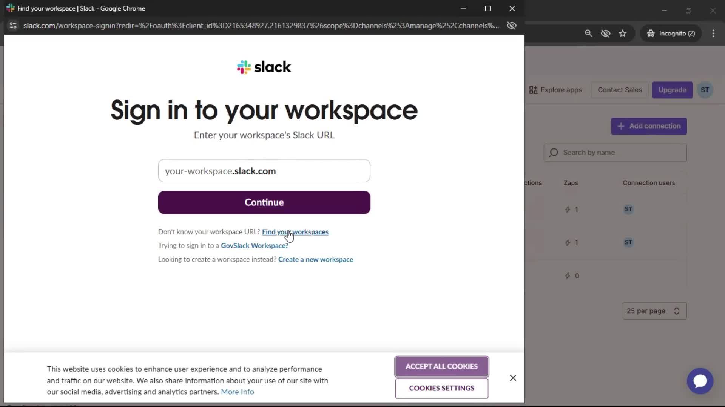Screen dimensions: 725x407
Task: Dismiss the cookie banner with X
Action: (x=513, y=378)
